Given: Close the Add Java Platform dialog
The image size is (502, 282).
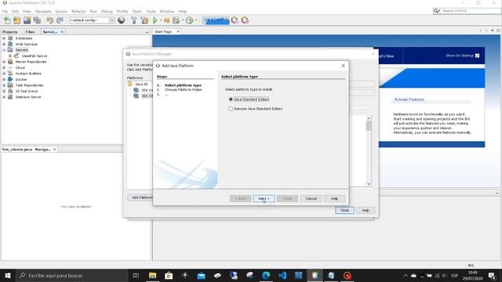Looking at the screenshot, I should (343, 66).
